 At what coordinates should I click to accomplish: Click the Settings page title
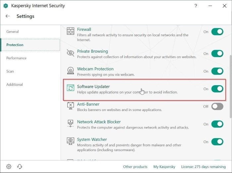point(26,16)
